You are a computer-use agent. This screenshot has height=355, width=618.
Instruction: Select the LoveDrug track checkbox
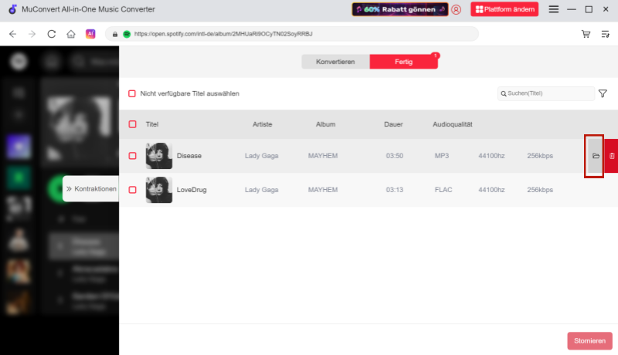[132, 190]
